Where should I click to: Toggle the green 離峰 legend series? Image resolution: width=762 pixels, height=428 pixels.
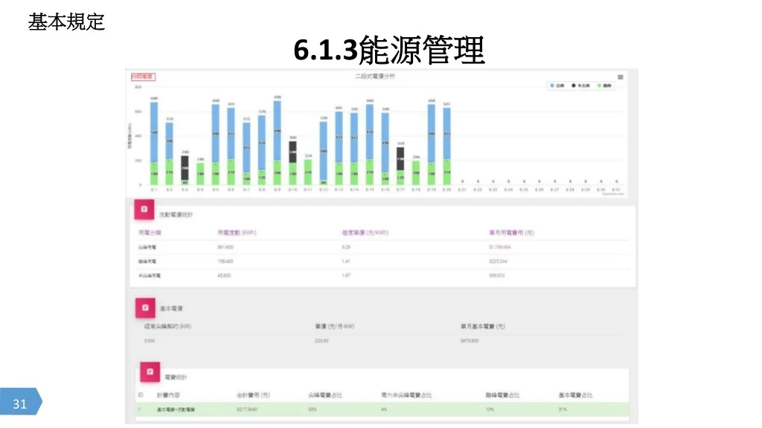(x=604, y=85)
